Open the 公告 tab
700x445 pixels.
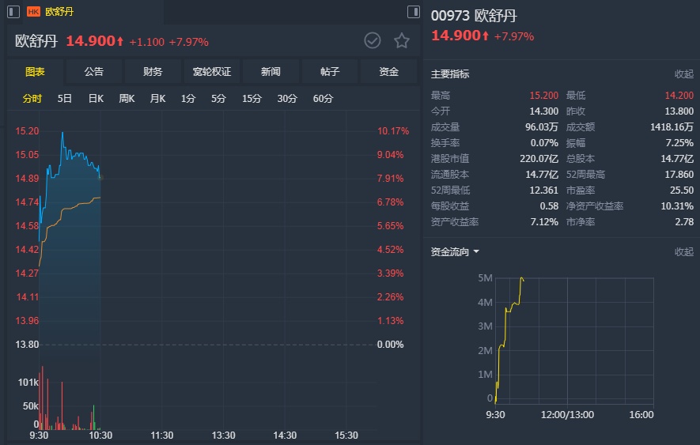coord(94,72)
